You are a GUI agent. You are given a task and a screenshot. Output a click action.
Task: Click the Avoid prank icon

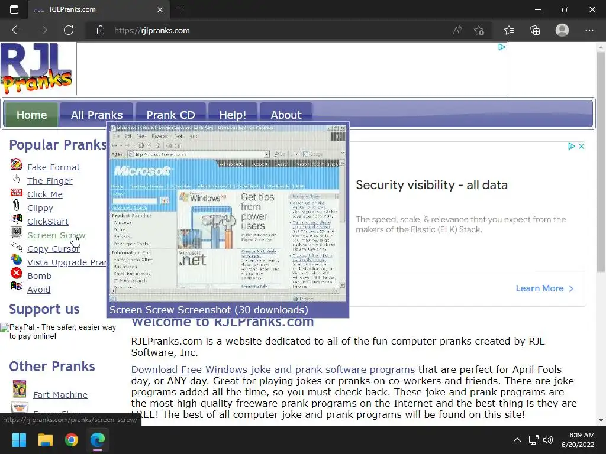coord(16,286)
